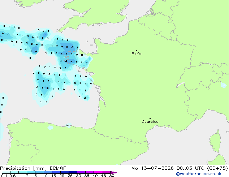Click the 0.1–0.5 mm legend swatch
The height and width of the screenshot is (177, 229).
(x=6, y=172)
